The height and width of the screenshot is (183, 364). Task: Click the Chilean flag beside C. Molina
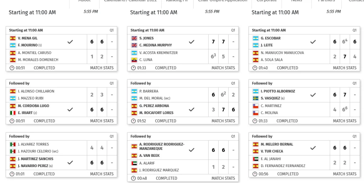click(x=256, y=113)
